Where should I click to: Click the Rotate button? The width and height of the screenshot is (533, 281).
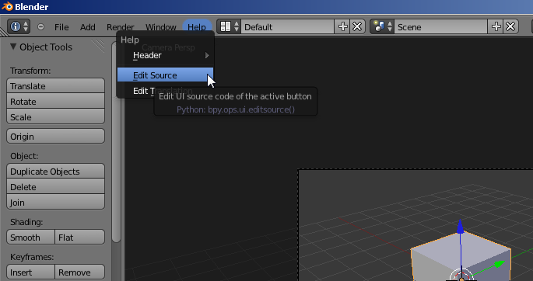tap(56, 102)
